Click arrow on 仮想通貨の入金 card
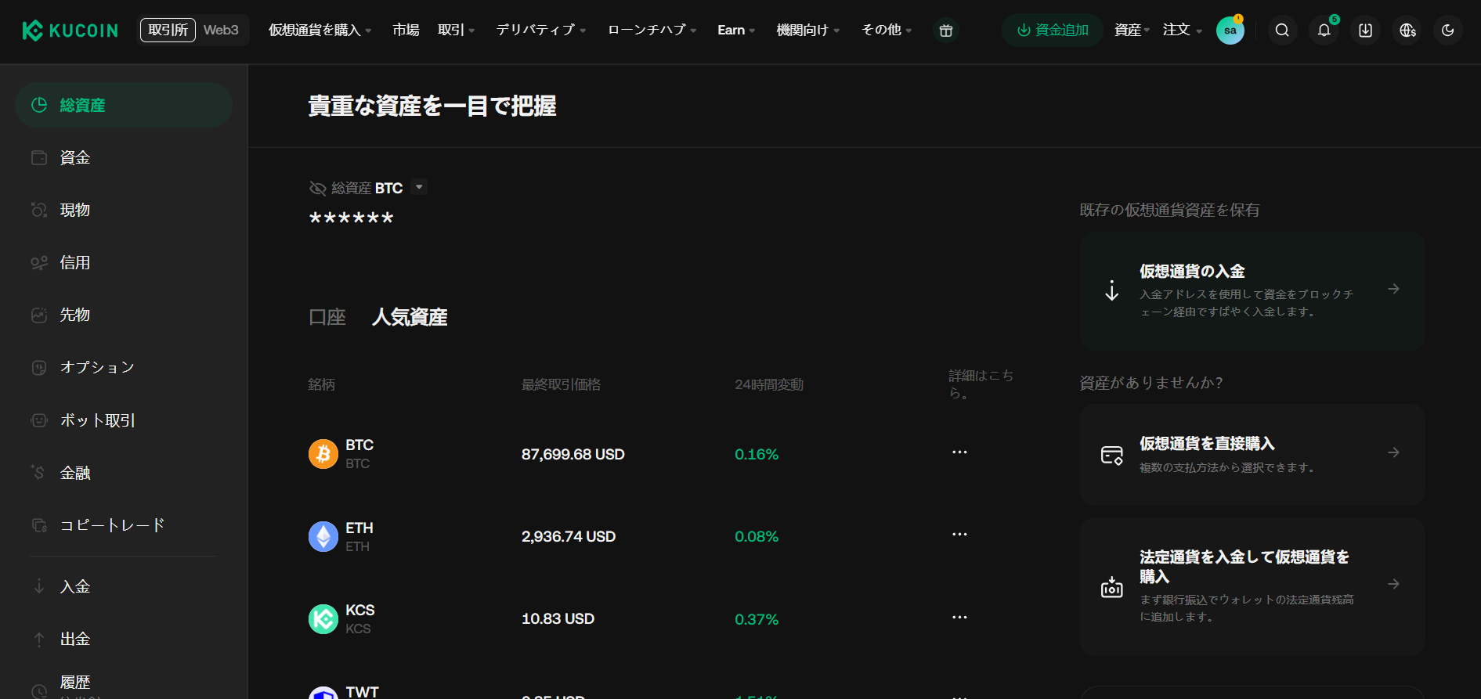The image size is (1481, 699). point(1393,289)
